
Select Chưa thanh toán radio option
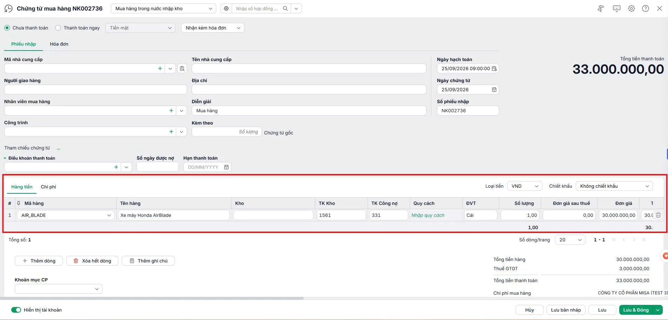point(7,28)
